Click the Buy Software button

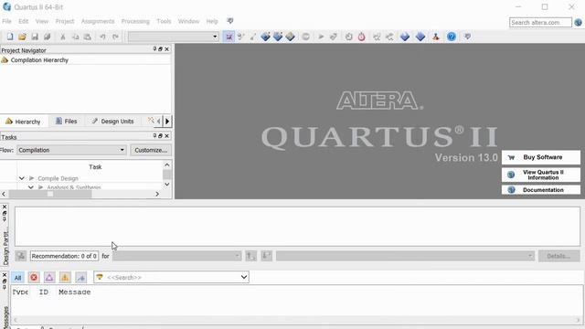coord(541,157)
